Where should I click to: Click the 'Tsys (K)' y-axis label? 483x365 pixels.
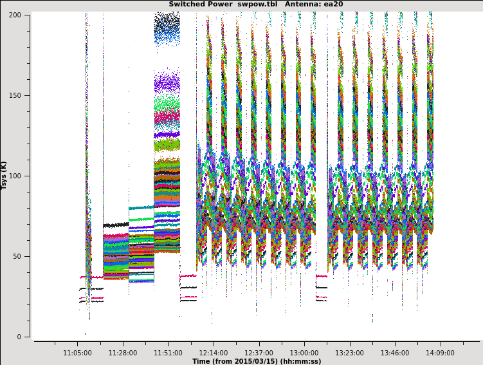point(5,175)
